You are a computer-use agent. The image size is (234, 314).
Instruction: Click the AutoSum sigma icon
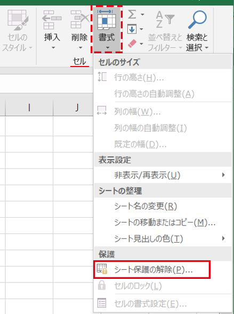click(132, 14)
